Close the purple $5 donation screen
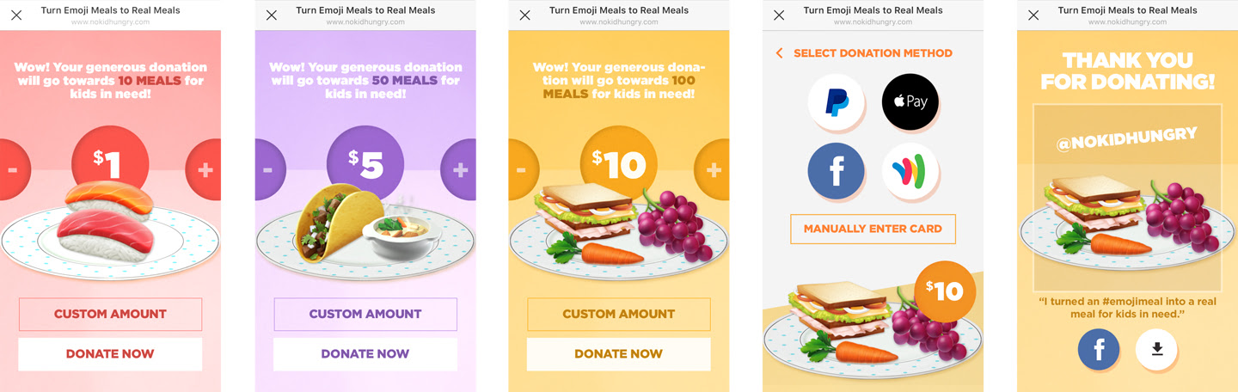1238x392 pixels. (272, 15)
